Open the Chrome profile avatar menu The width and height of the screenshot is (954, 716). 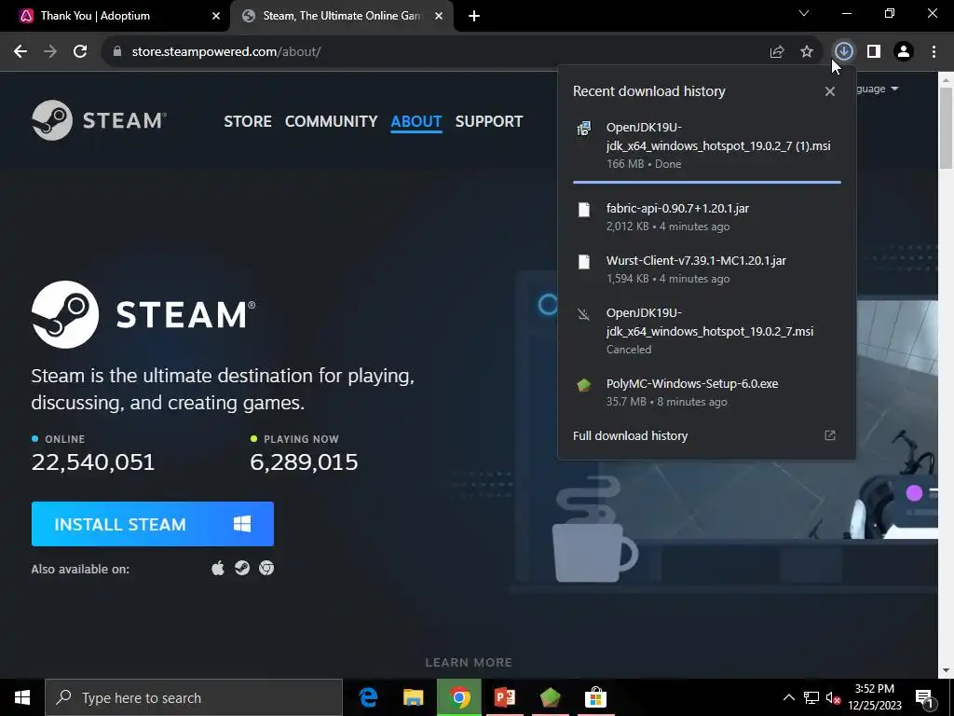point(904,52)
